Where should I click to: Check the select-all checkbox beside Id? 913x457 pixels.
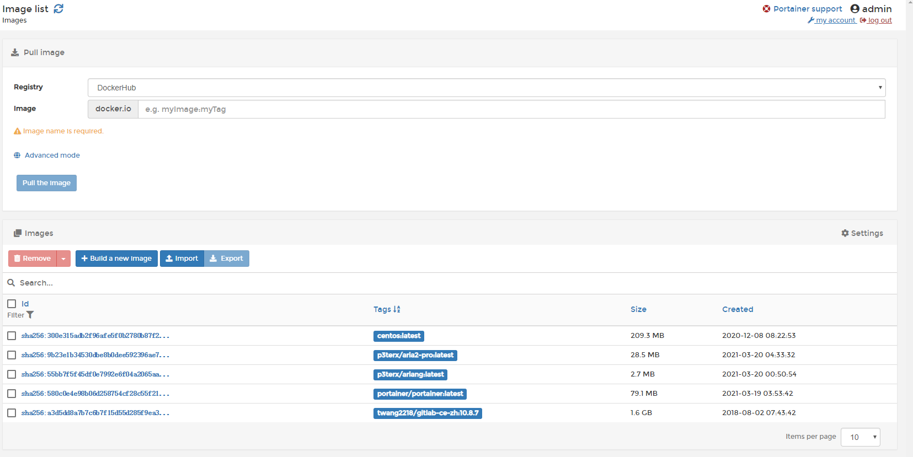tap(12, 304)
